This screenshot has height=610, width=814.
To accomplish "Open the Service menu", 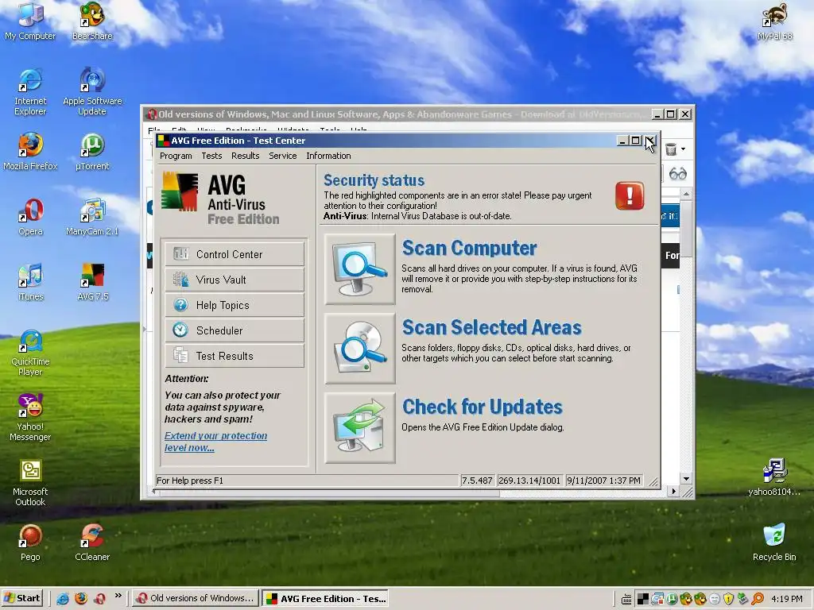I will [282, 156].
